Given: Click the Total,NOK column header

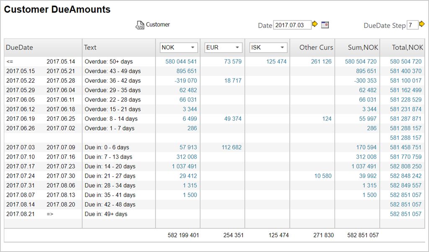Looking at the screenshot, I should click(407, 48).
